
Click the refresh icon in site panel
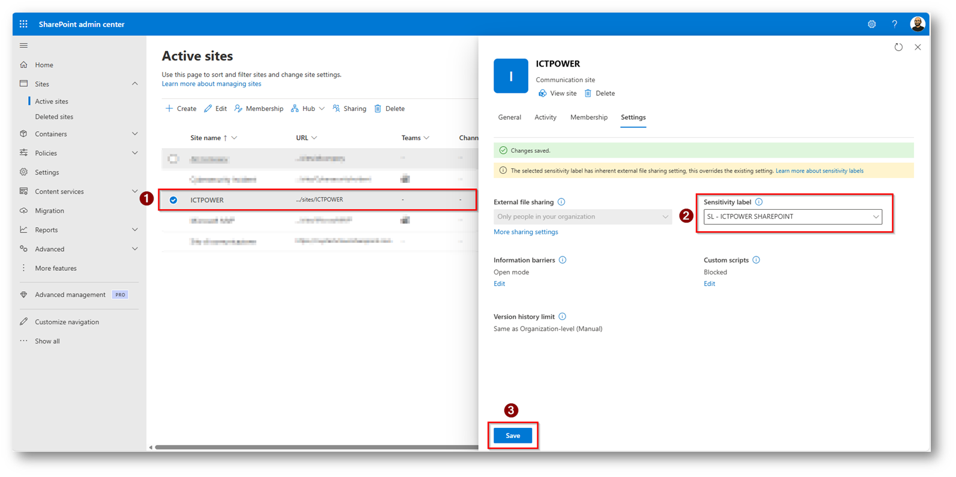[x=898, y=47]
